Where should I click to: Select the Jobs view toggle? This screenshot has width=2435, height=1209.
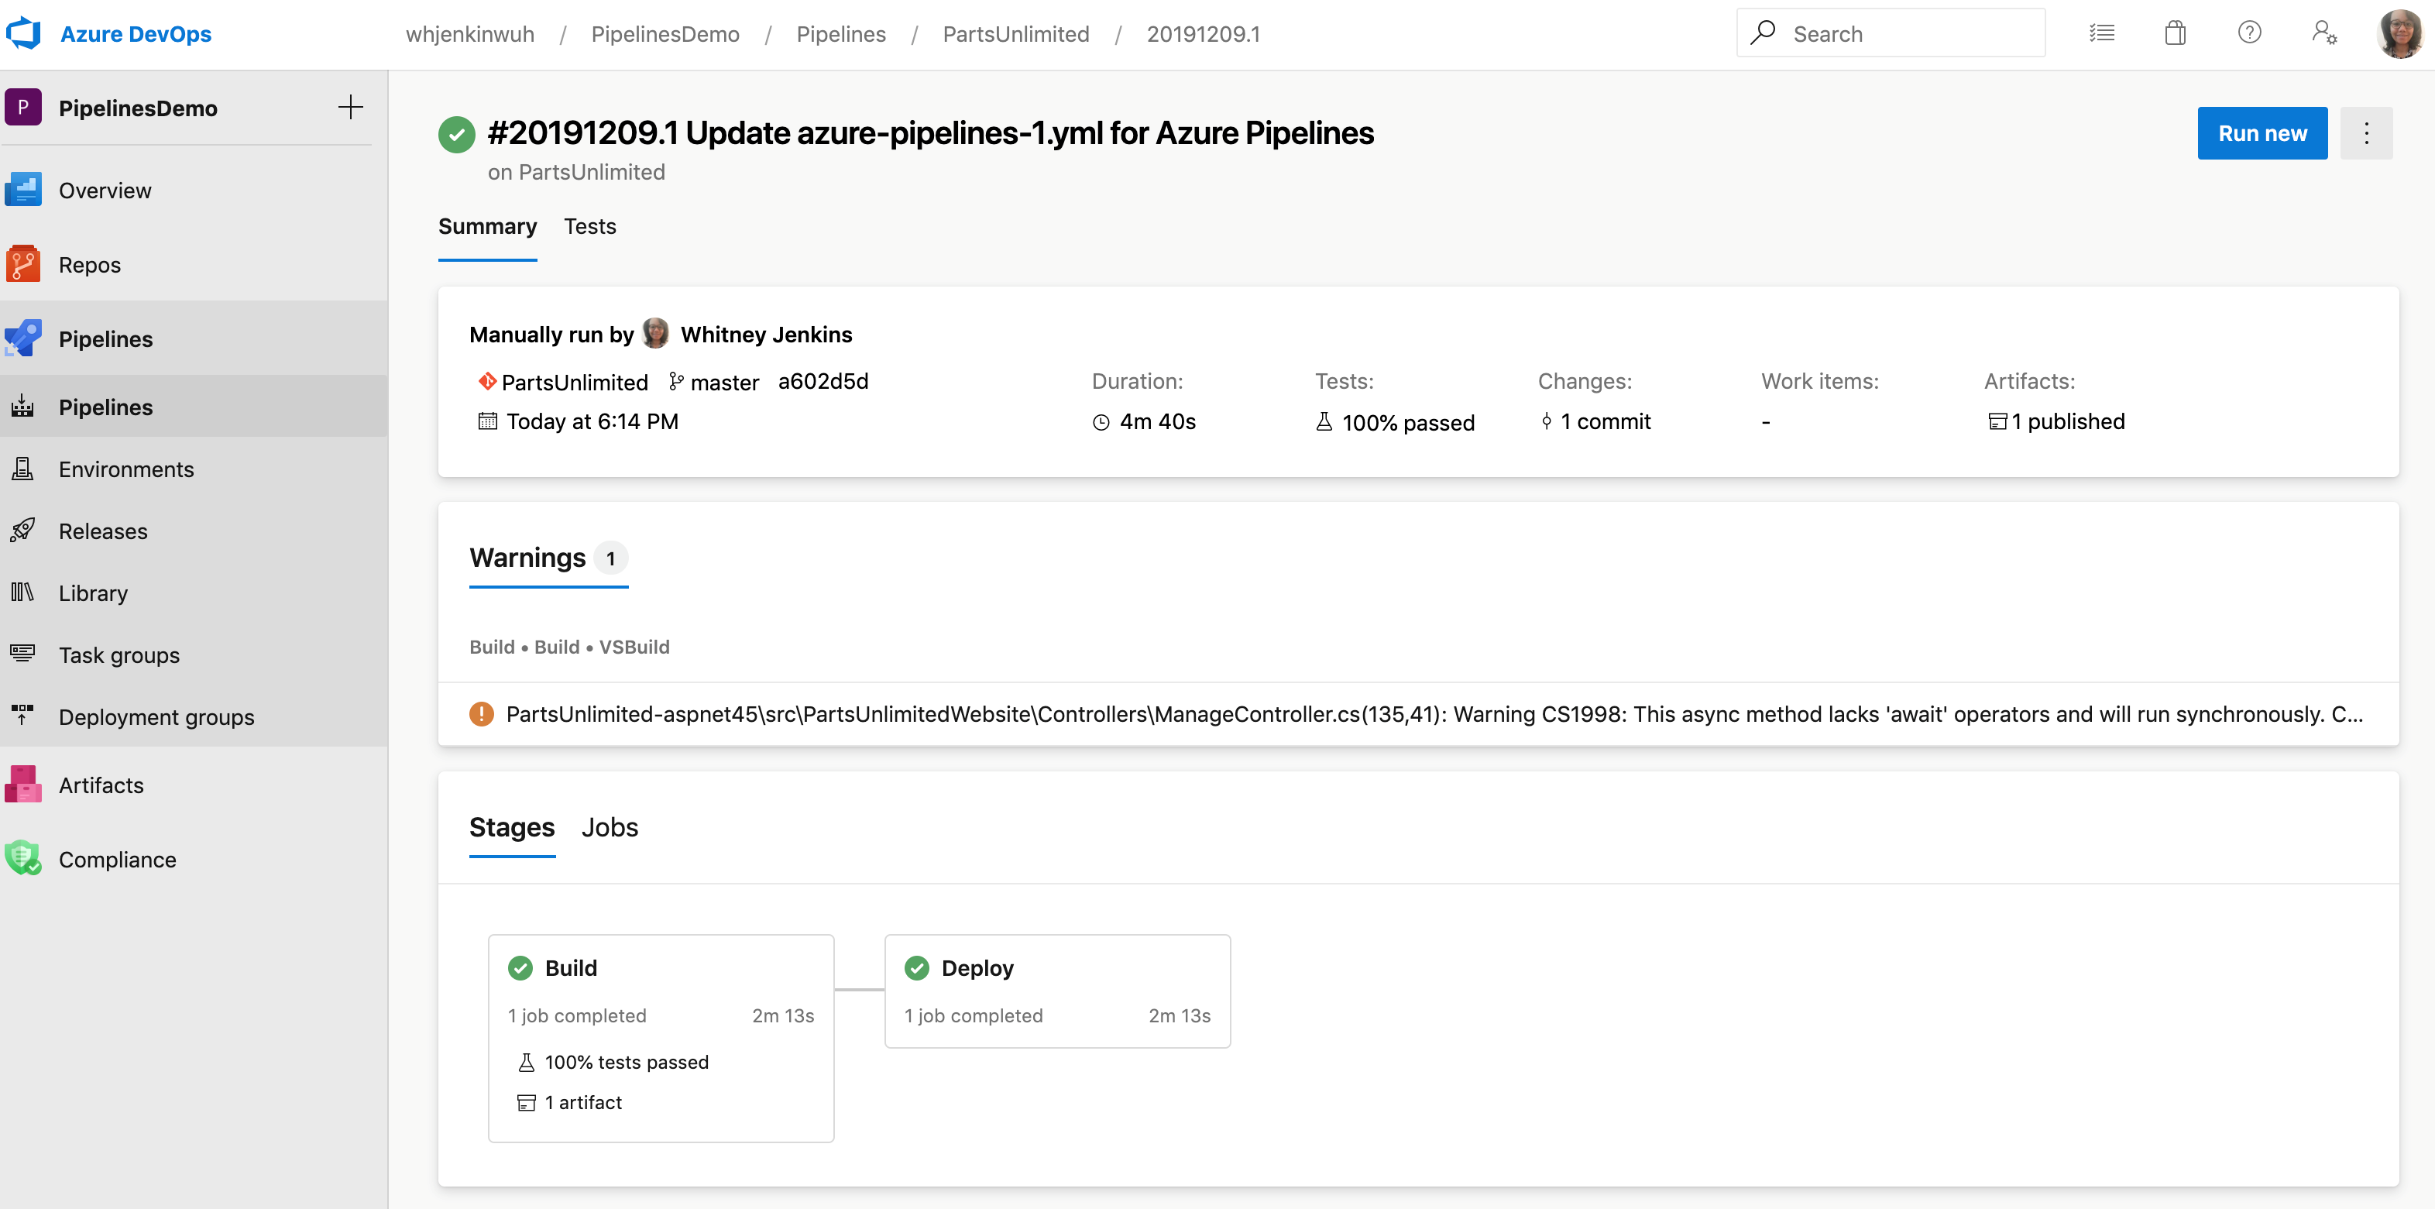[x=610, y=827]
